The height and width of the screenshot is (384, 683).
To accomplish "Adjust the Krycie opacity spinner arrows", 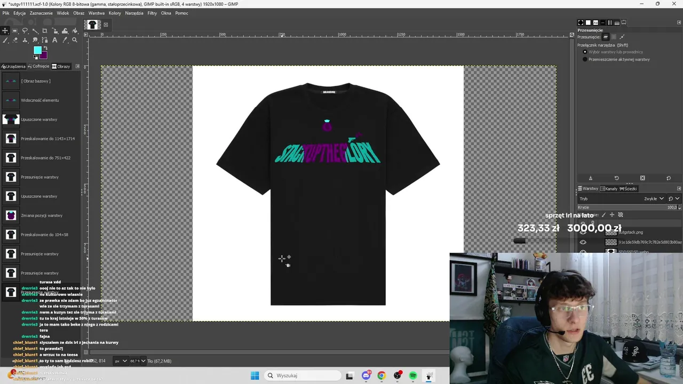I will [679, 207].
